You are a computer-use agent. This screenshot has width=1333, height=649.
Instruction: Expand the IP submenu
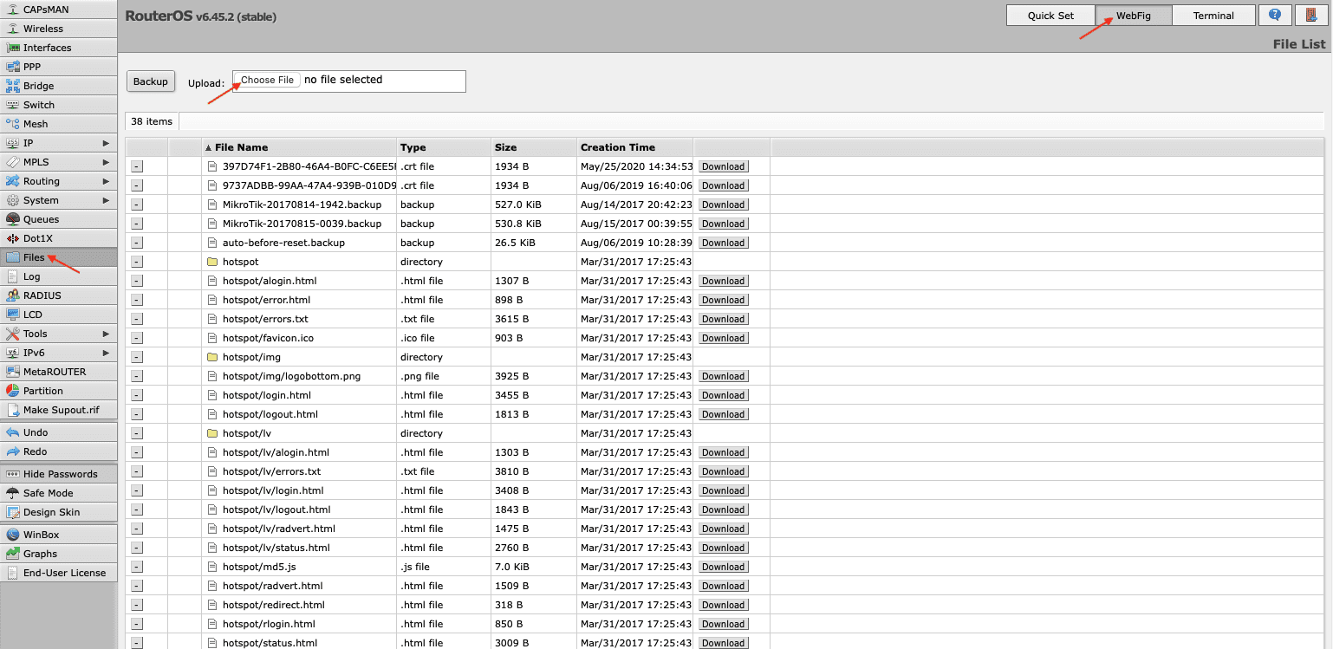(x=106, y=143)
